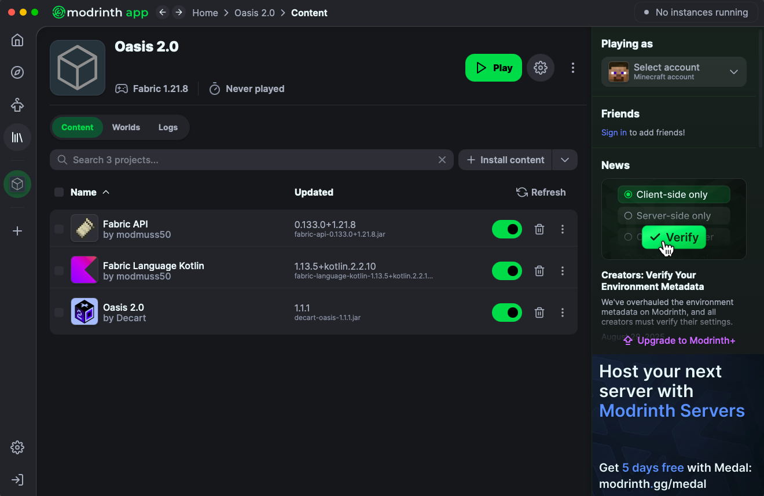Screen dimensions: 764x496
Task: Open the three-dot menu for Fabric Language Kotlin
Action: coord(563,271)
